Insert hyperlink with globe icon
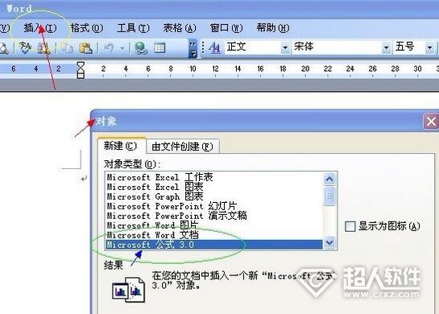Viewport: 439px width, 314px height. point(141,48)
